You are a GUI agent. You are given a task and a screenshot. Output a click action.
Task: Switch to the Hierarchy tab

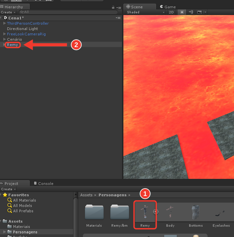pyautogui.click(x=15, y=7)
